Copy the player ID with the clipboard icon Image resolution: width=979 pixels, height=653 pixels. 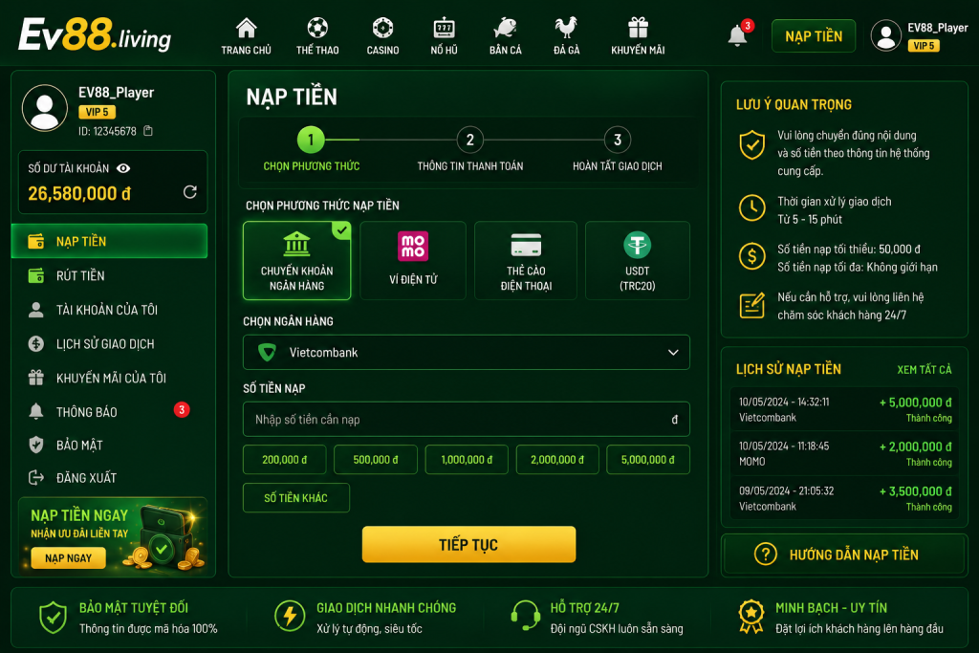(148, 131)
